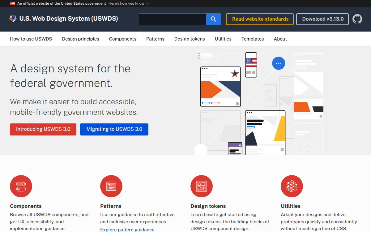Click the Download v3.13.0 button
This screenshot has width=371, height=232.
[x=322, y=19]
